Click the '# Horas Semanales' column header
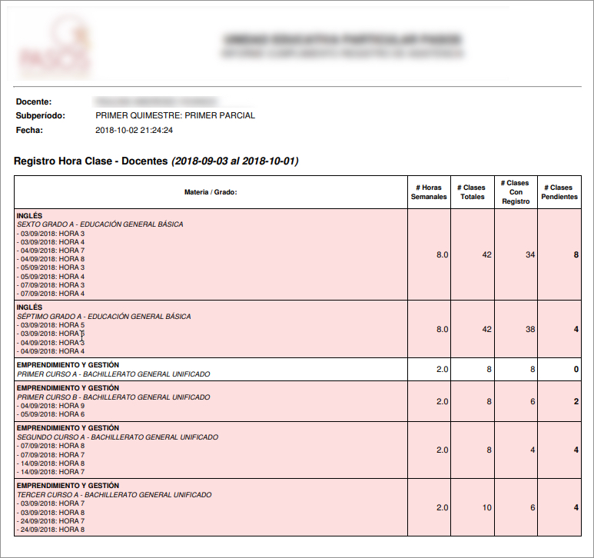The height and width of the screenshot is (558, 594). click(x=429, y=192)
